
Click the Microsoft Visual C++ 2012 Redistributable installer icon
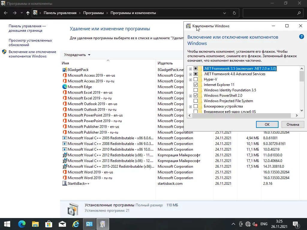point(65,155)
